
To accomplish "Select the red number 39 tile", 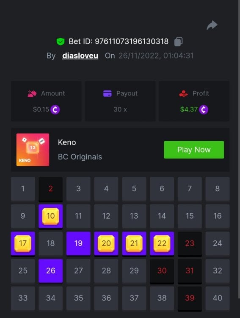I will click(x=190, y=298).
